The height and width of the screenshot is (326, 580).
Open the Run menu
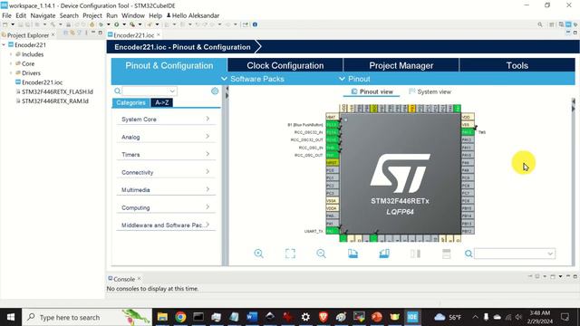[111, 15]
